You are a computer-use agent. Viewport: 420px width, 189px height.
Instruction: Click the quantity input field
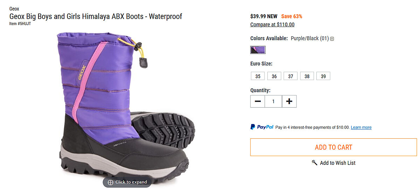[273, 101]
